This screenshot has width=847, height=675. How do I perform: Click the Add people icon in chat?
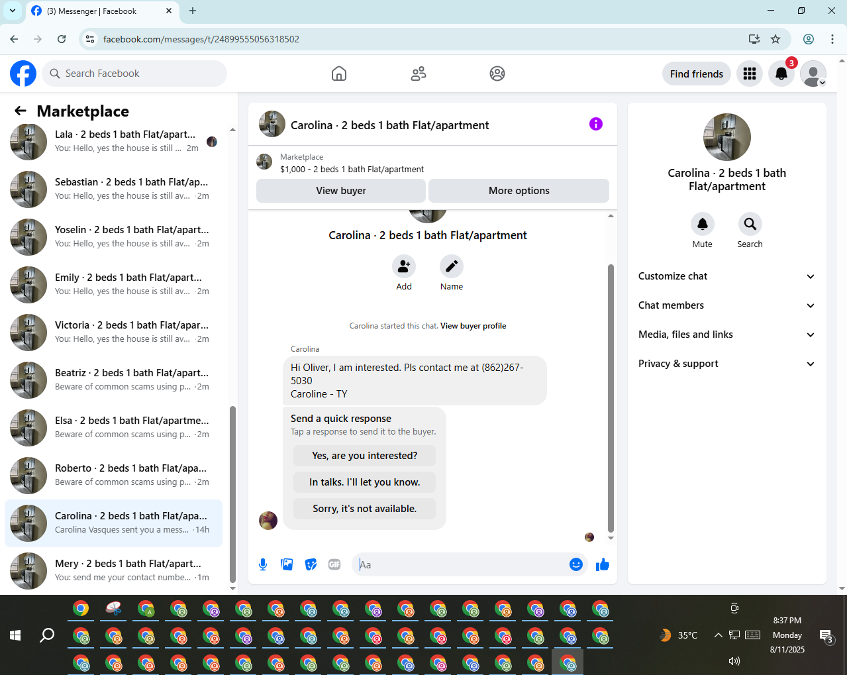coord(404,266)
